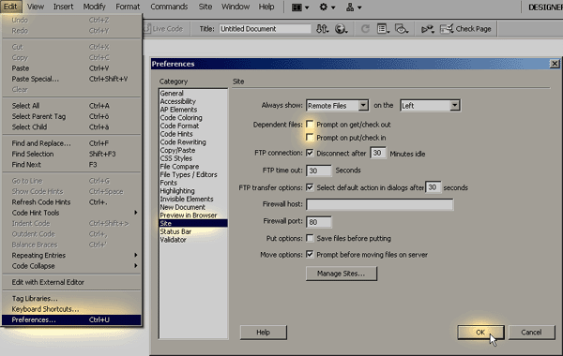Click the File Management arrows icon
Screen dimensions: 563x356
click(322, 29)
